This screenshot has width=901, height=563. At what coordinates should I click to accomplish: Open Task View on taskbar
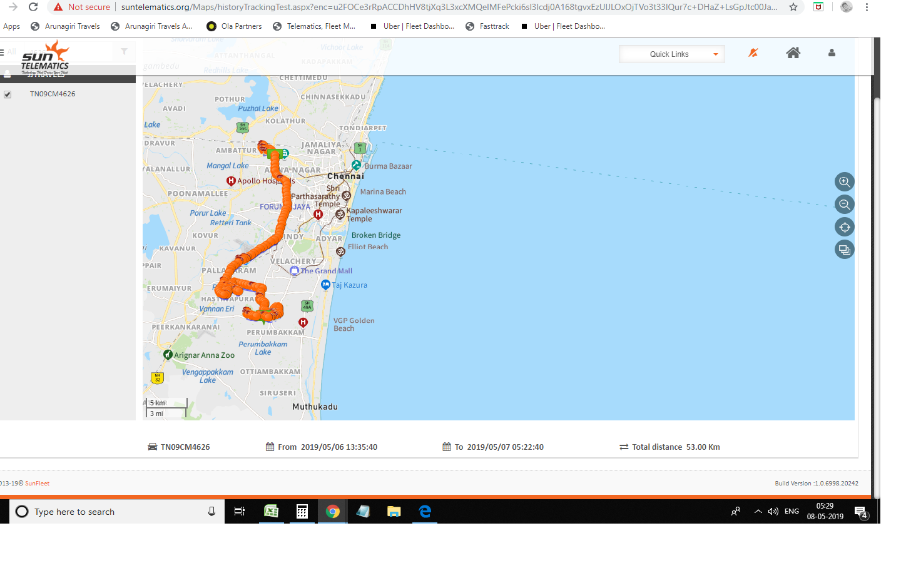tap(239, 512)
